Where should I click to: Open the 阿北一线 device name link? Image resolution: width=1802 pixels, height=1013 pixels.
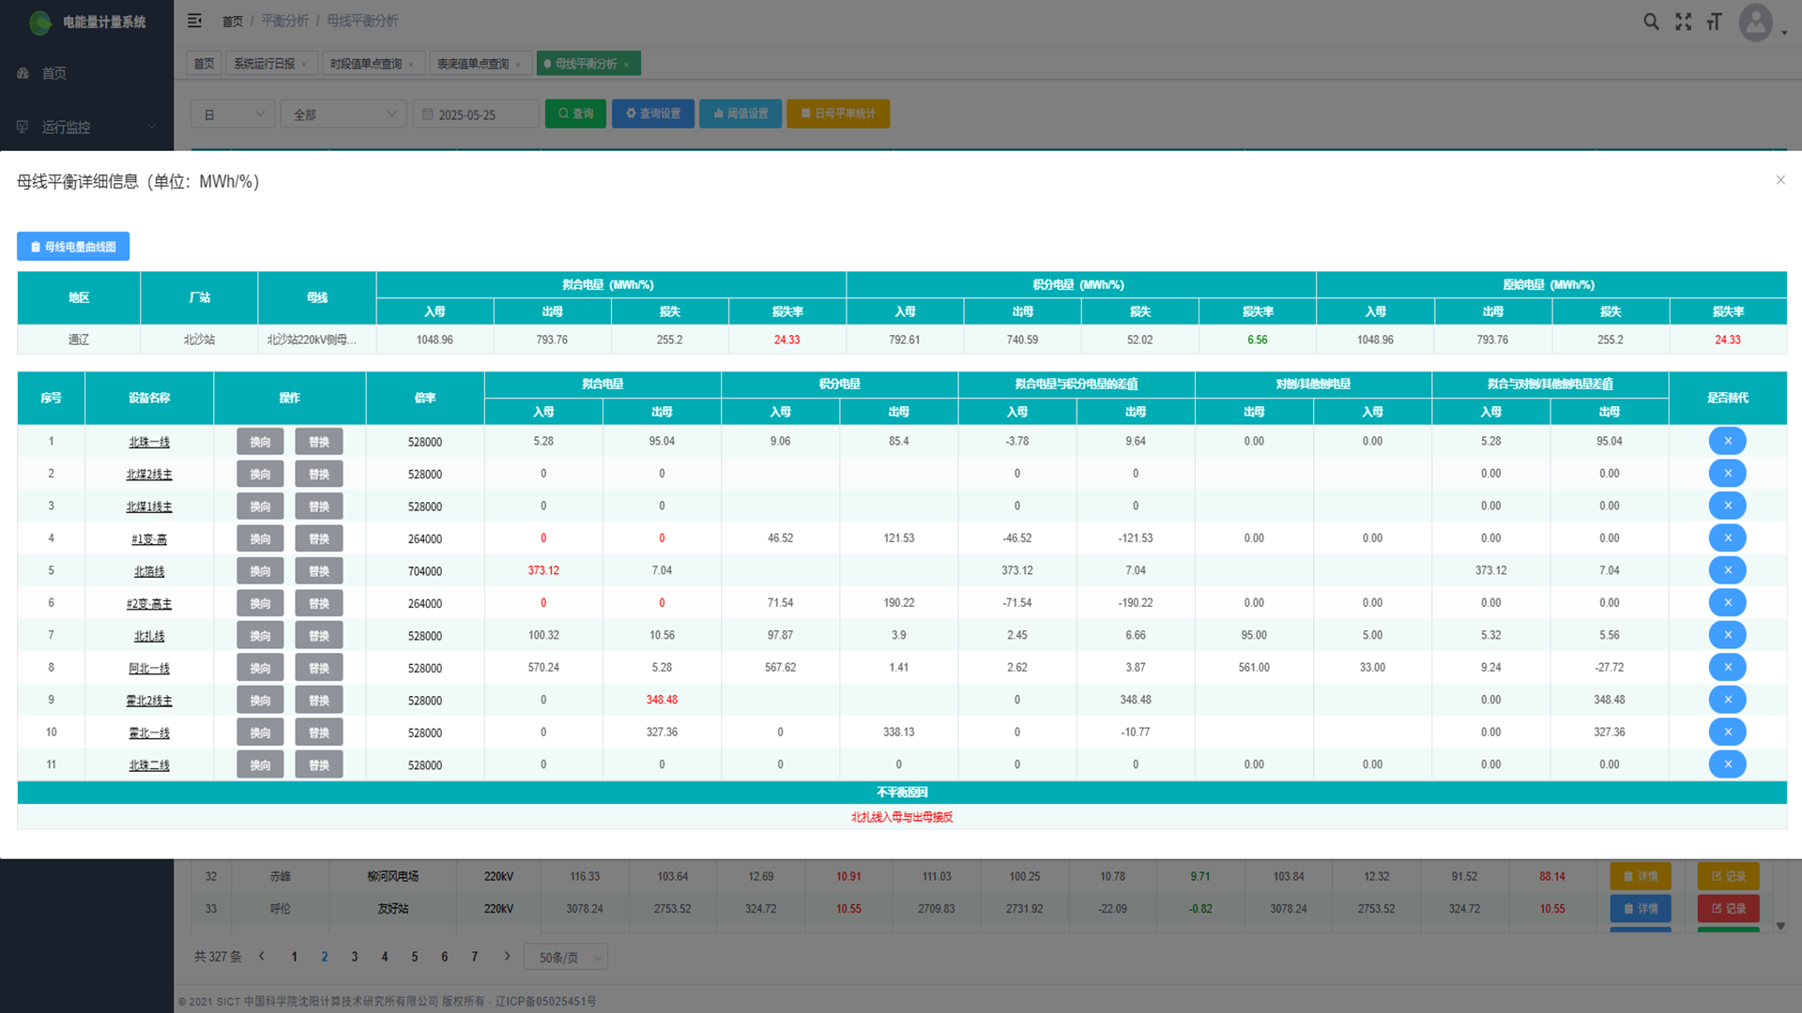(149, 669)
